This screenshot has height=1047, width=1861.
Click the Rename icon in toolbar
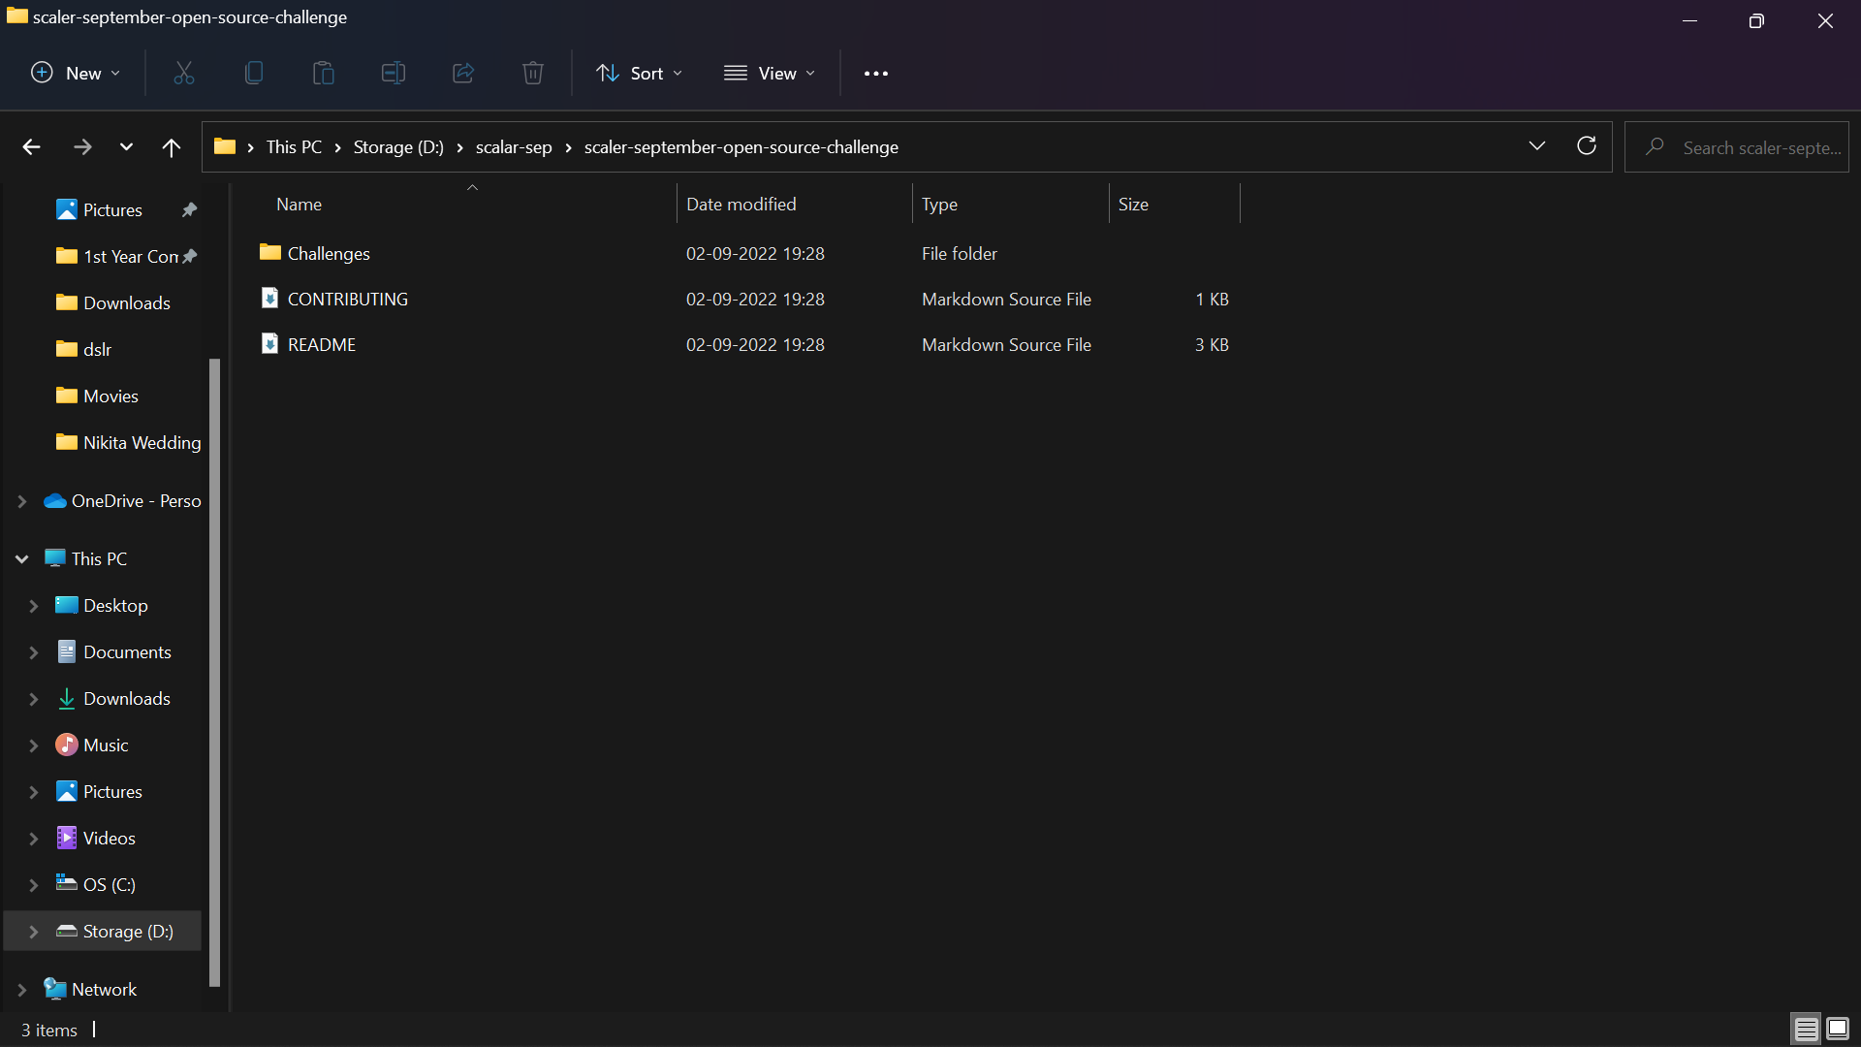pos(394,74)
